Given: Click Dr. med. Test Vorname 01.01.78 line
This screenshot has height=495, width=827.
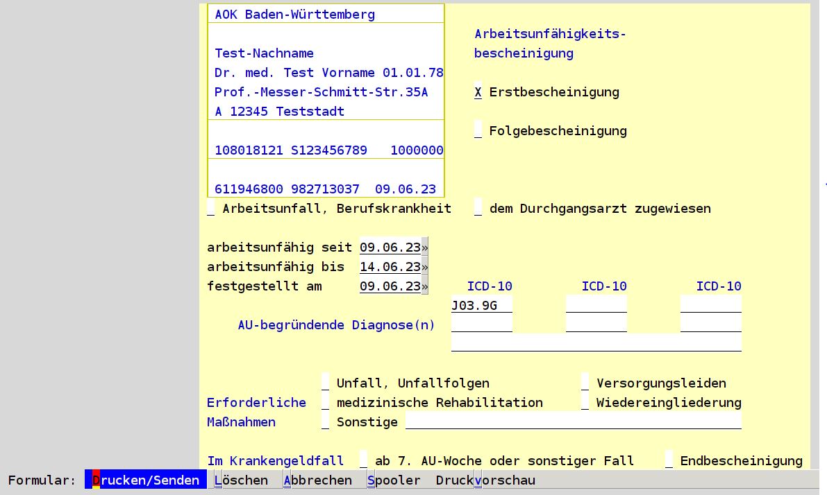Looking at the screenshot, I should (x=329, y=73).
